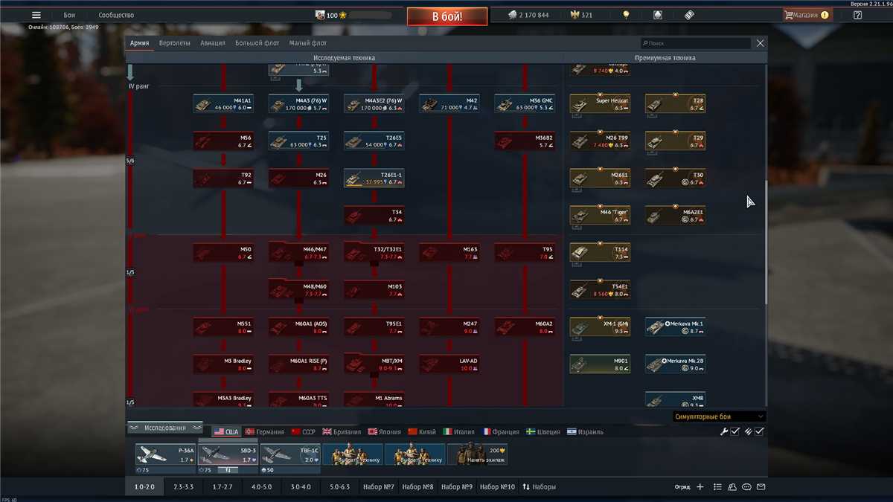Click the В бой! battle button
893x502 pixels.
pos(447,16)
